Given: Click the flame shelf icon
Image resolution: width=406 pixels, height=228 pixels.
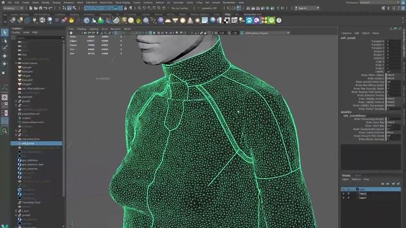Looking at the screenshot, I should pyautogui.click(x=72, y=20).
